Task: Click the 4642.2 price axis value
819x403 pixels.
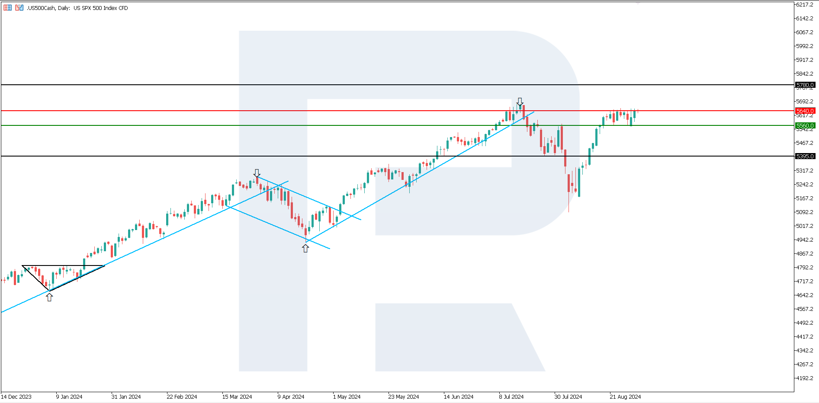Action: (805, 295)
